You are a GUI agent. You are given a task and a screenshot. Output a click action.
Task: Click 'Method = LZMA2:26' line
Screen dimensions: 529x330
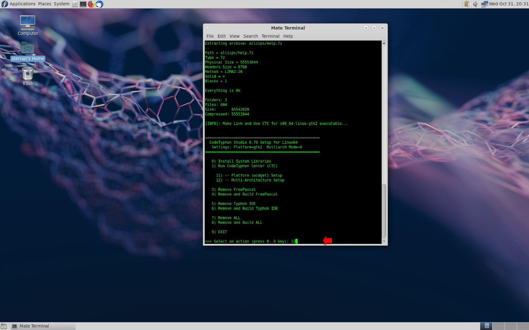(224, 72)
